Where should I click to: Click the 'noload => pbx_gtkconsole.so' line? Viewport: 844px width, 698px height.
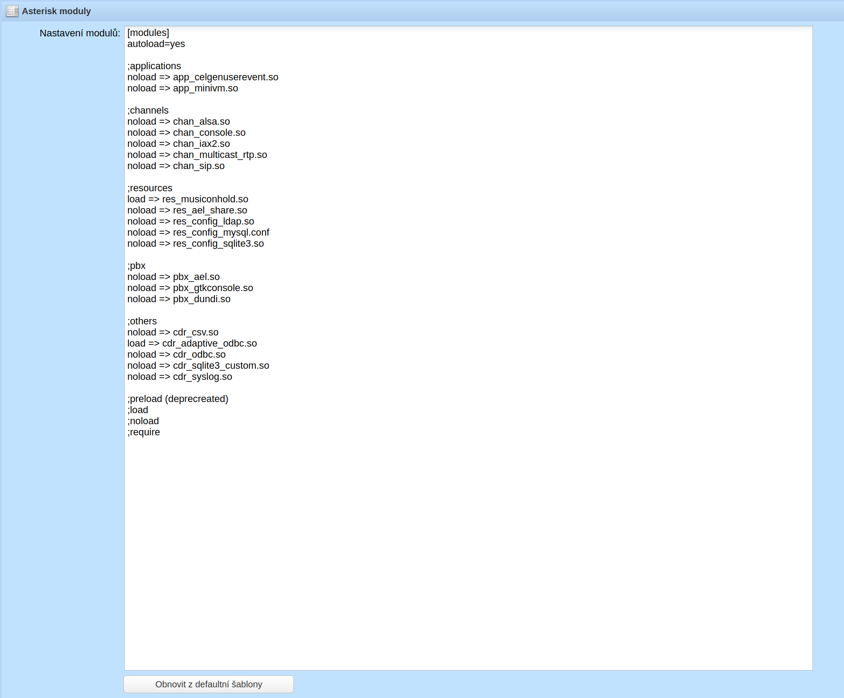tap(190, 288)
